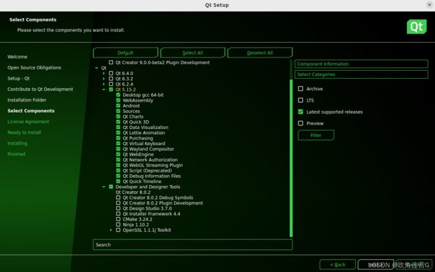Screen dimensions: 435x272
Task: Open the Component Information section
Action: pyautogui.click(x=361, y=64)
